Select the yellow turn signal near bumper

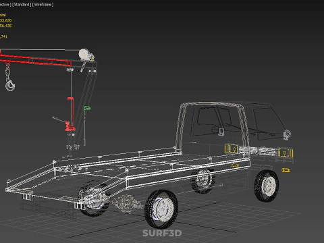[286, 170]
